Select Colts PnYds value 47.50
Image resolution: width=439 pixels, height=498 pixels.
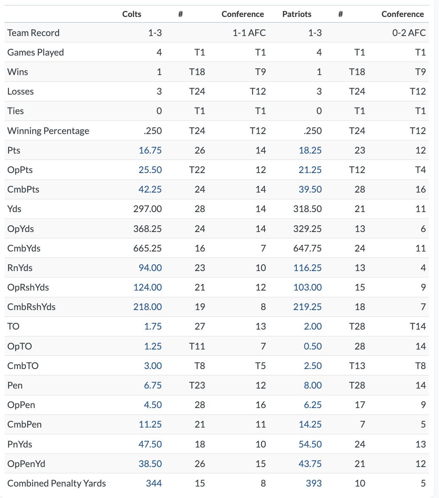[150, 444]
